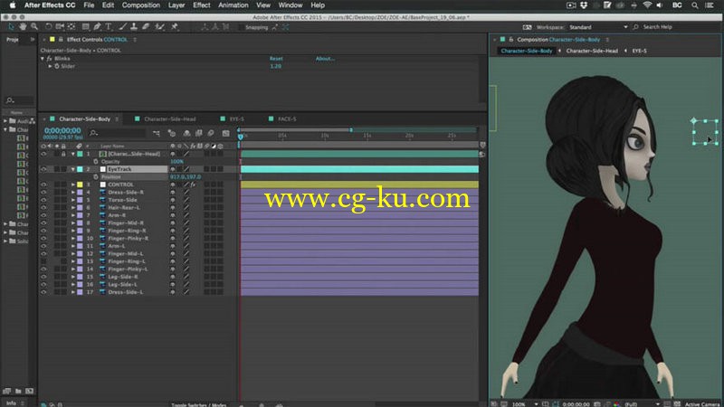Select the Horizontal Type tool
Screen dimensions: 724x407
pyautogui.click(x=109, y=27)
